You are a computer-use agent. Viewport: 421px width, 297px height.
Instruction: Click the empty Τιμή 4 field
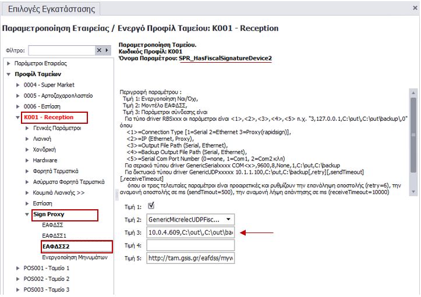tap(189, 246)
